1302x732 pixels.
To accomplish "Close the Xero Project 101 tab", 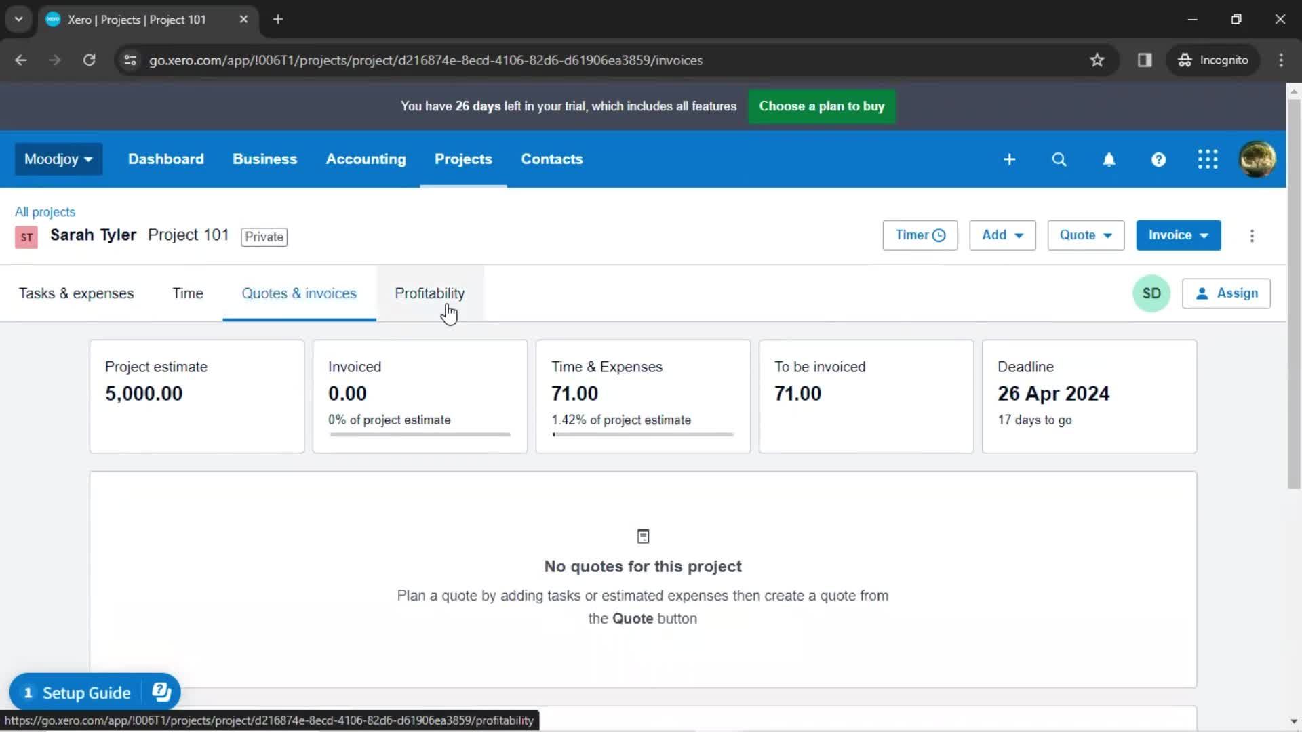I will click(x=243, y=20).
